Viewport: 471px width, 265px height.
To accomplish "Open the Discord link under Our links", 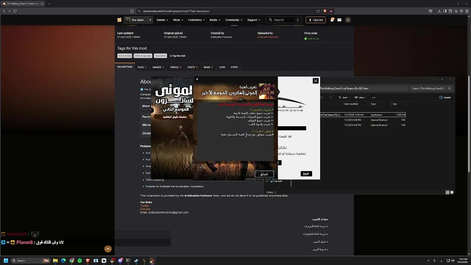I will tap(145, 209).
